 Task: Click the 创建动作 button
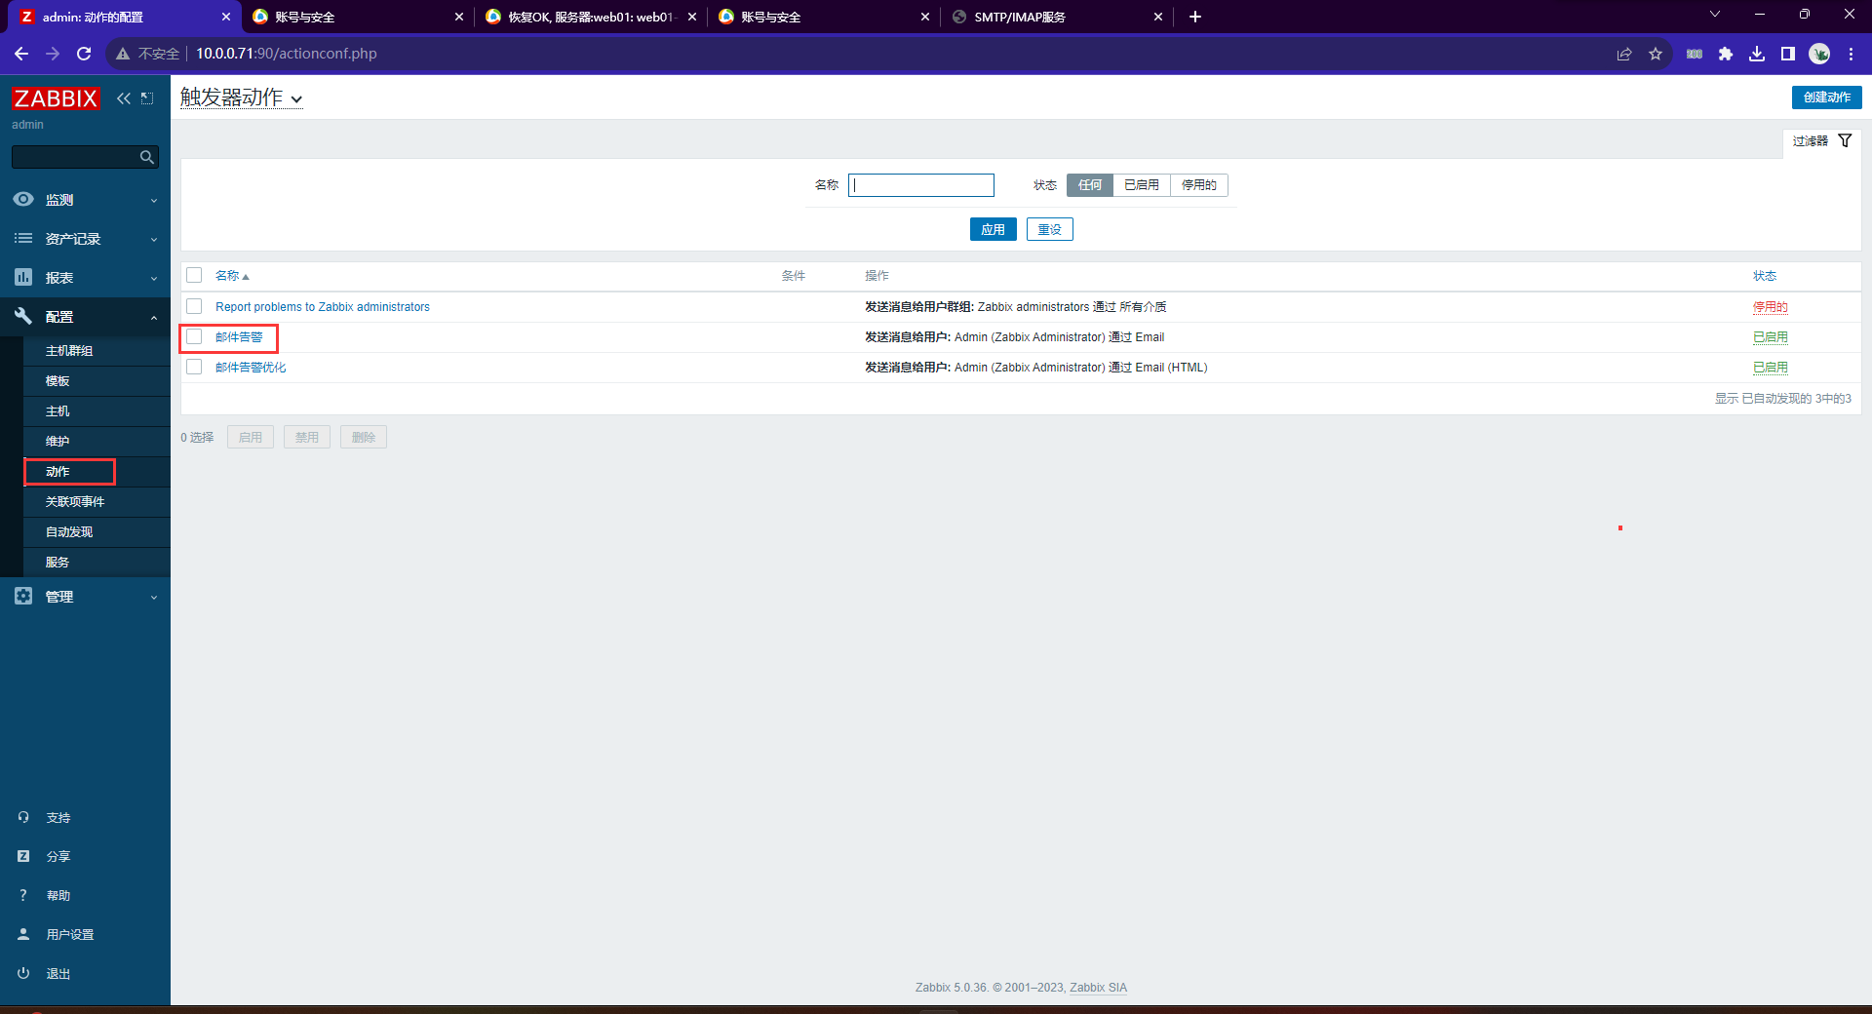pyautogui.click(x=1826, y=97)
